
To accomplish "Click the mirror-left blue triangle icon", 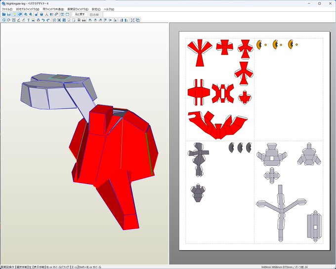I will click(x=122, y=20).
